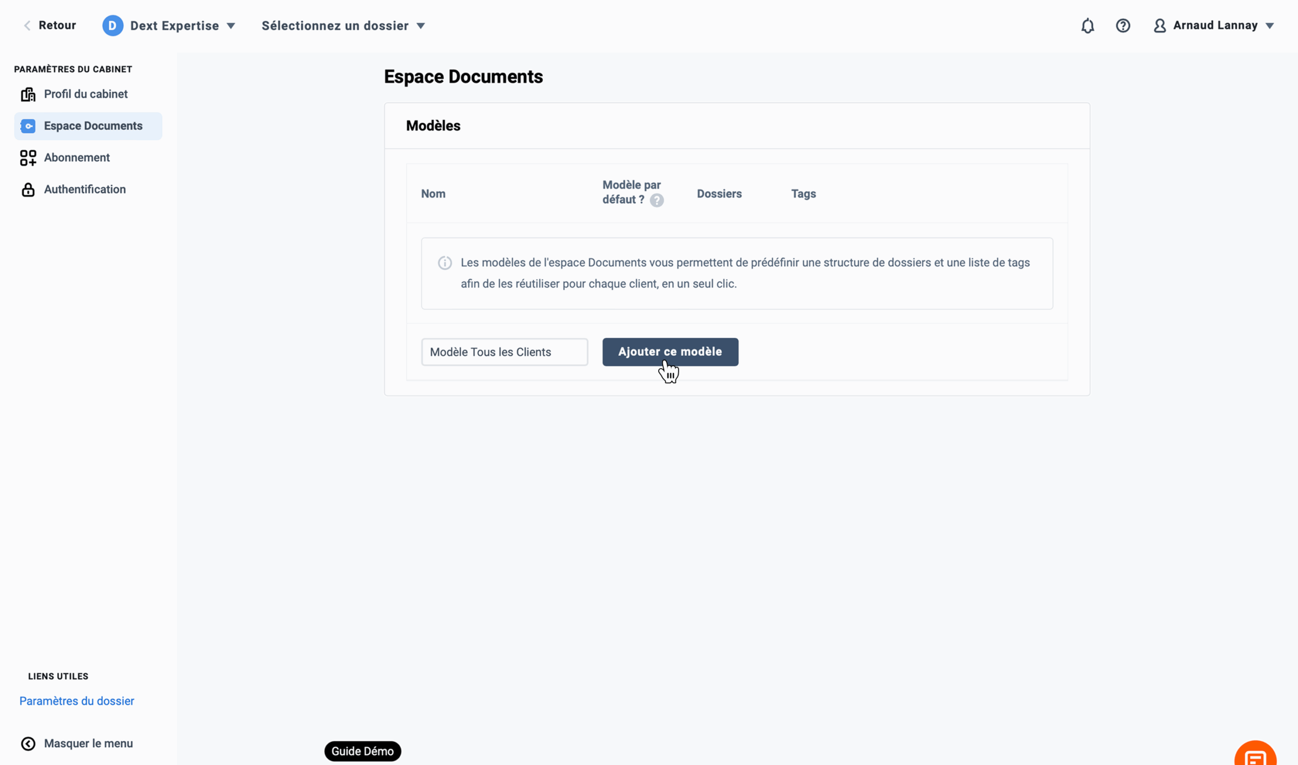Click the Profil du cabinet building icon
This screenshot has height=765, width=1298.
28,94
